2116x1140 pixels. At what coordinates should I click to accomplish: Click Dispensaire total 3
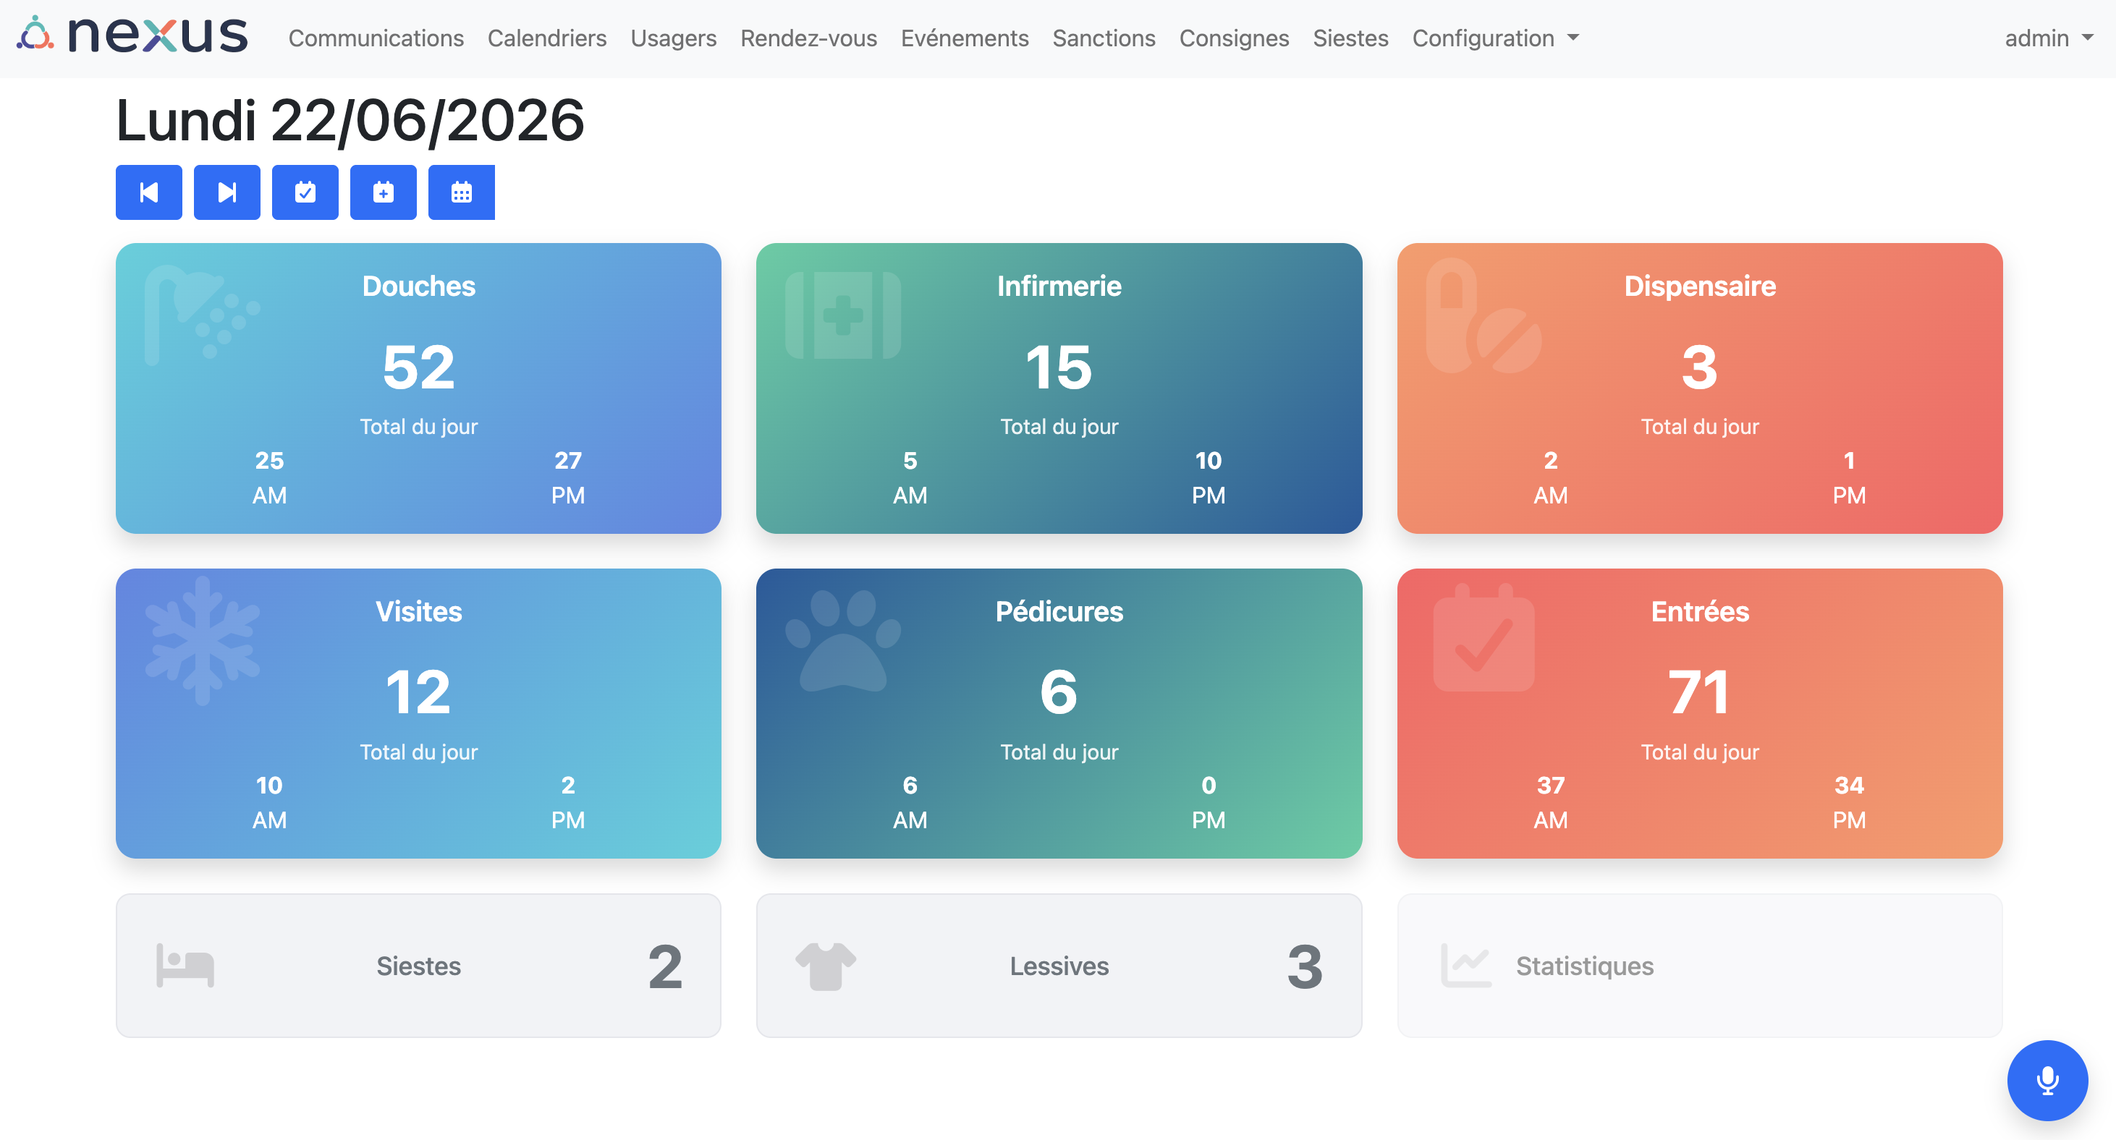click(x=1700, y=366)
